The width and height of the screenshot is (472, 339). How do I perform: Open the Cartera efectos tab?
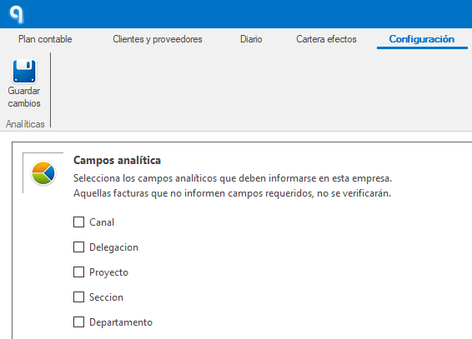click(x=326, y=39)
